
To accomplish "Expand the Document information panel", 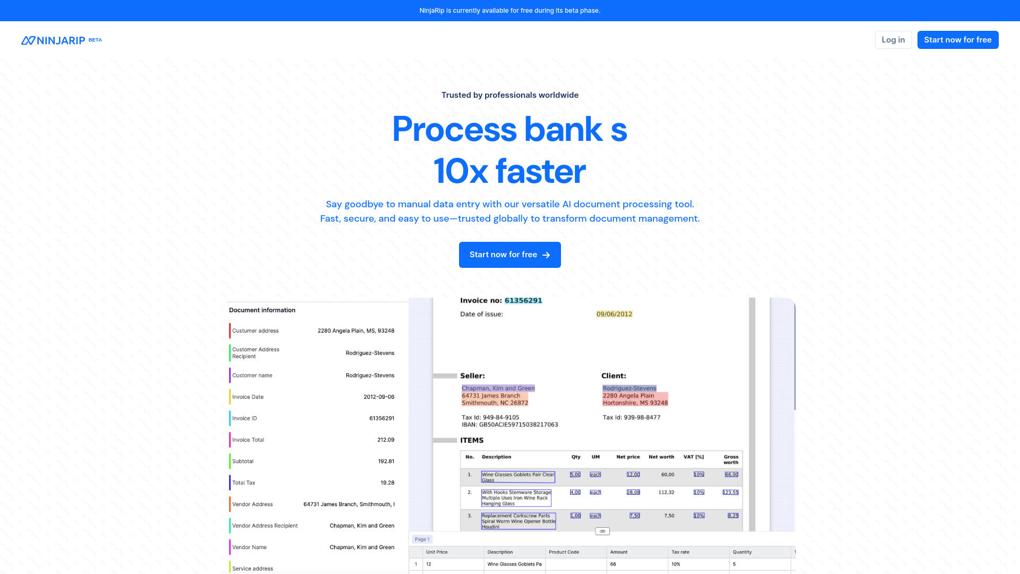I will coord(261,310).
